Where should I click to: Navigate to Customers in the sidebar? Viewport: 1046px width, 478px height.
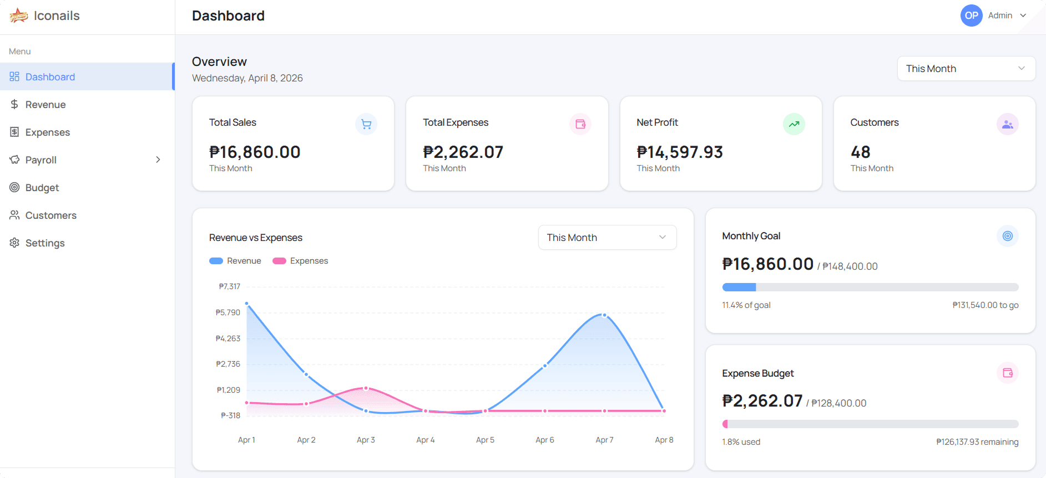pos(51,215)
